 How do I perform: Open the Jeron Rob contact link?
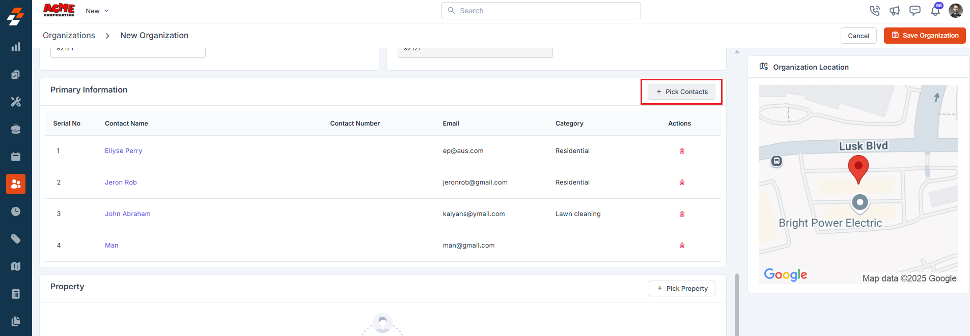[121, 182]
